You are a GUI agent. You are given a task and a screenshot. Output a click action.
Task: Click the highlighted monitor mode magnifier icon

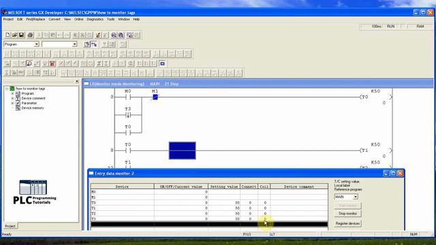coord(29,63)
